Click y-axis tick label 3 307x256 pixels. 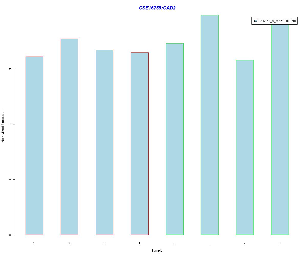pos(10,69)
